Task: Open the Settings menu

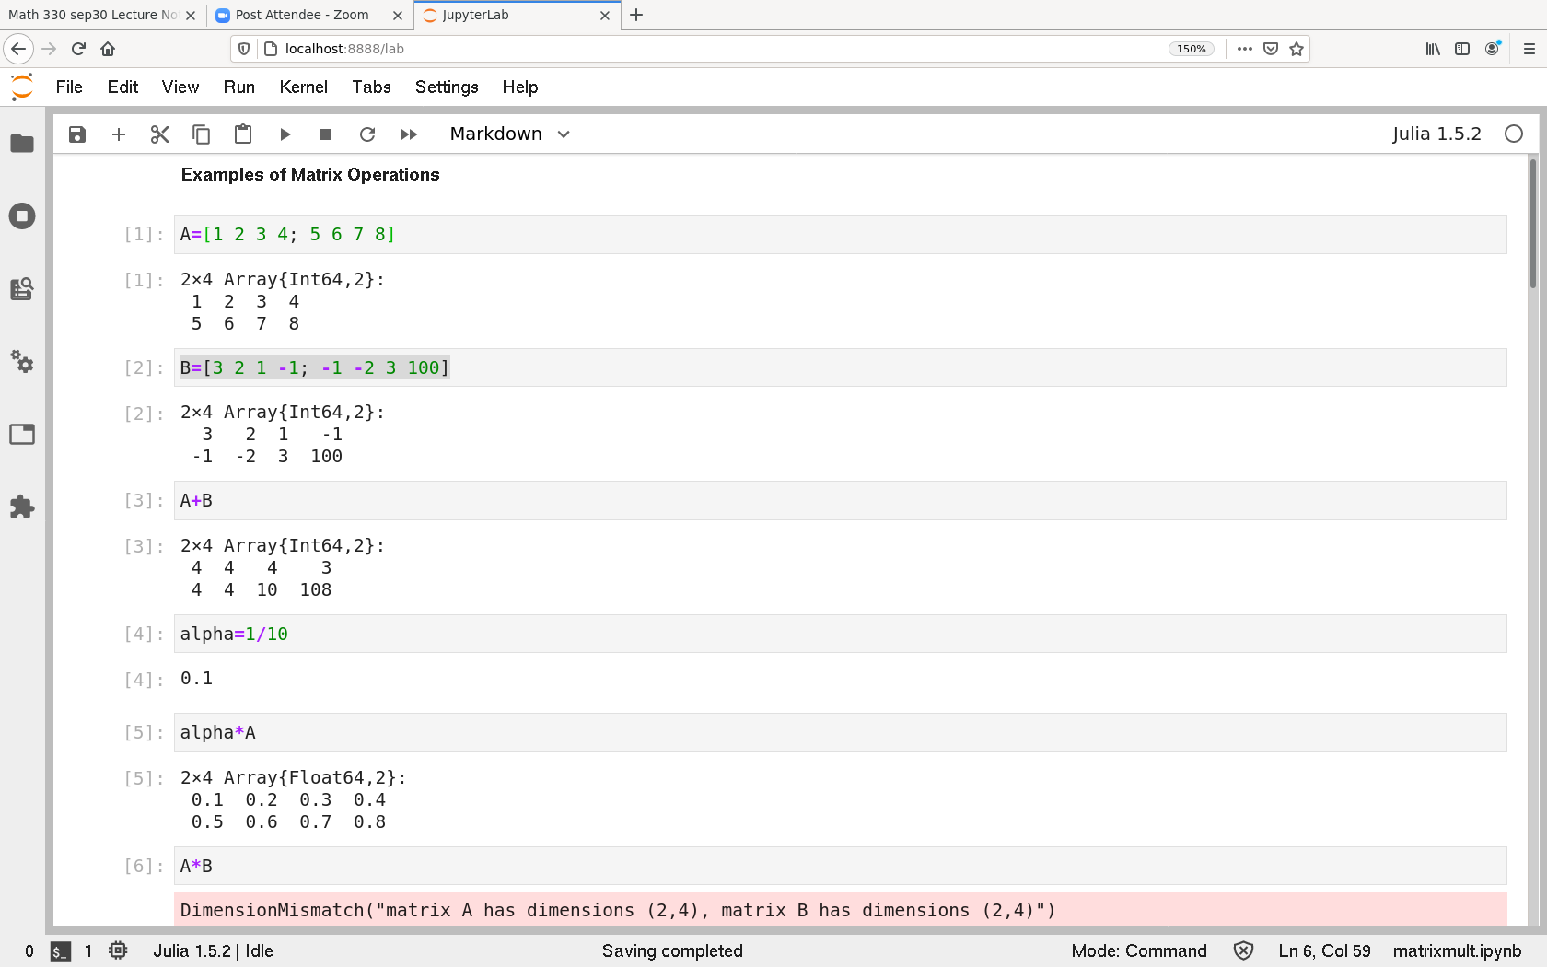Action: (x=447, y=87)
